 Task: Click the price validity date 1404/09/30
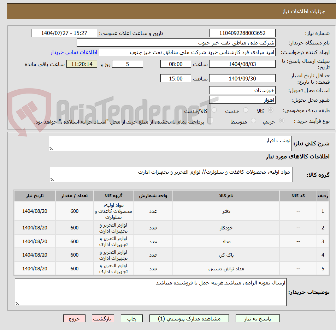coord(242,78)
